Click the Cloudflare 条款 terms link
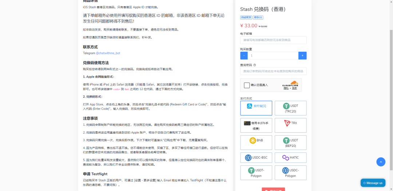The image size is (393, 191). click(294, 88)
